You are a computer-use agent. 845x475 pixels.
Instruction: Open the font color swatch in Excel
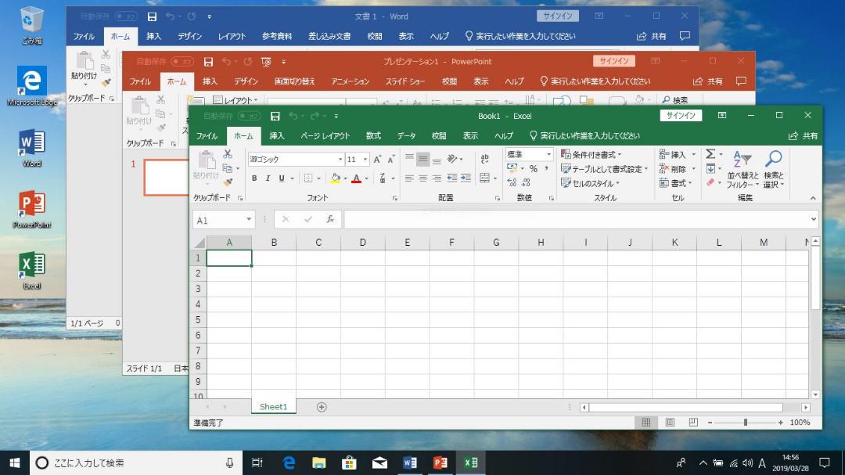pos(356,178)
